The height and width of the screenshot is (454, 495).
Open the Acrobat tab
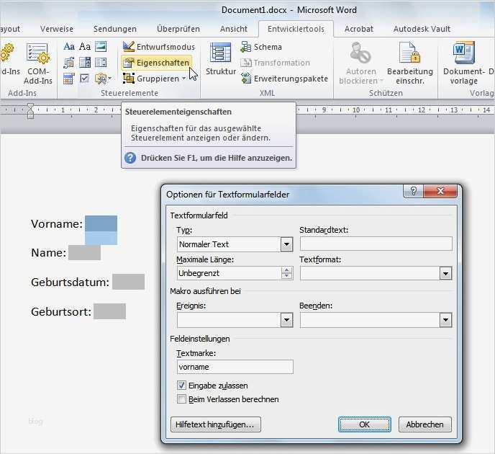(358, 29)
